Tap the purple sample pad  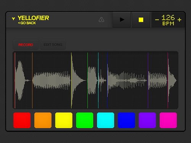147,120
